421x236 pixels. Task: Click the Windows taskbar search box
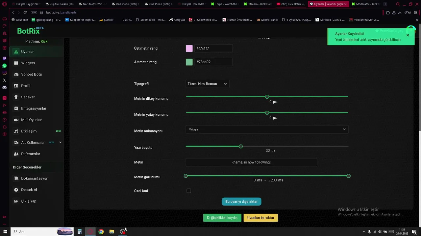point(42,232)
